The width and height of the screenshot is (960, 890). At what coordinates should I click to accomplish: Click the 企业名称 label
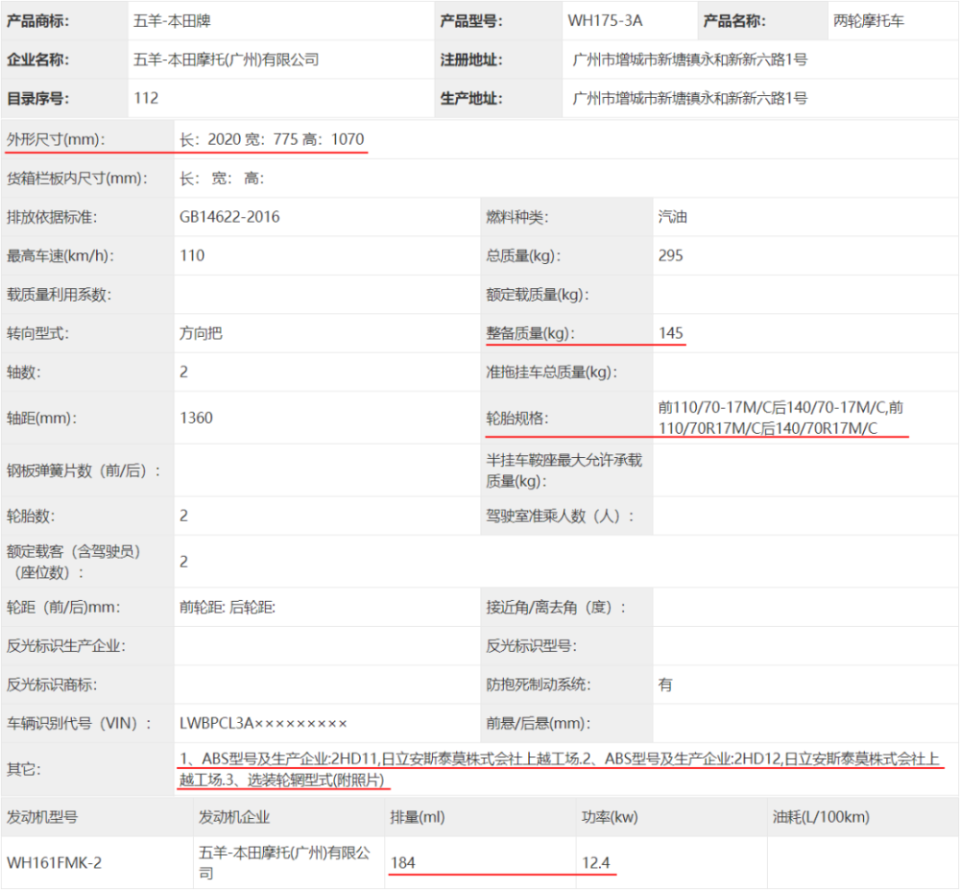point(38,60)
